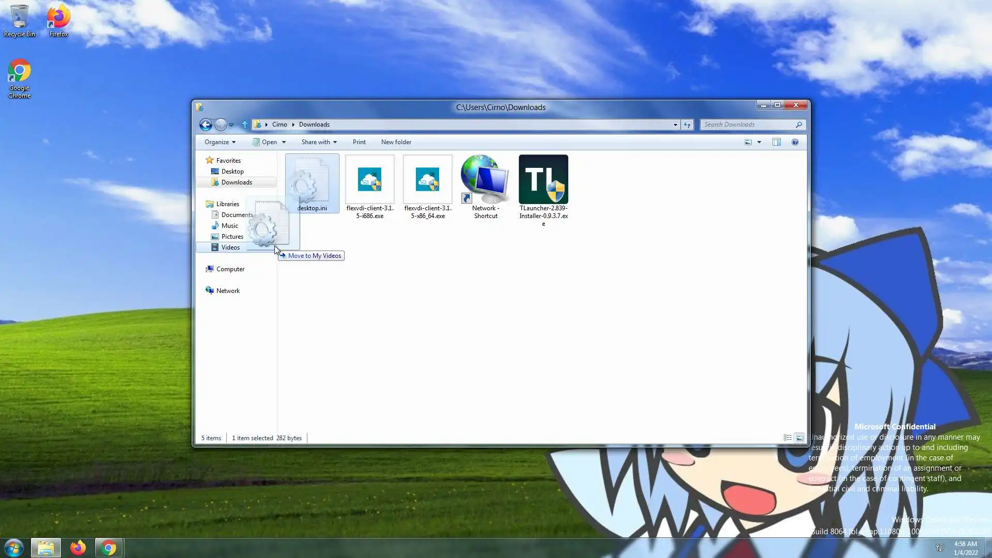Open Firefox from the taskbar
The width and height of the screenshot is (992, 558).
click(78, 548)
